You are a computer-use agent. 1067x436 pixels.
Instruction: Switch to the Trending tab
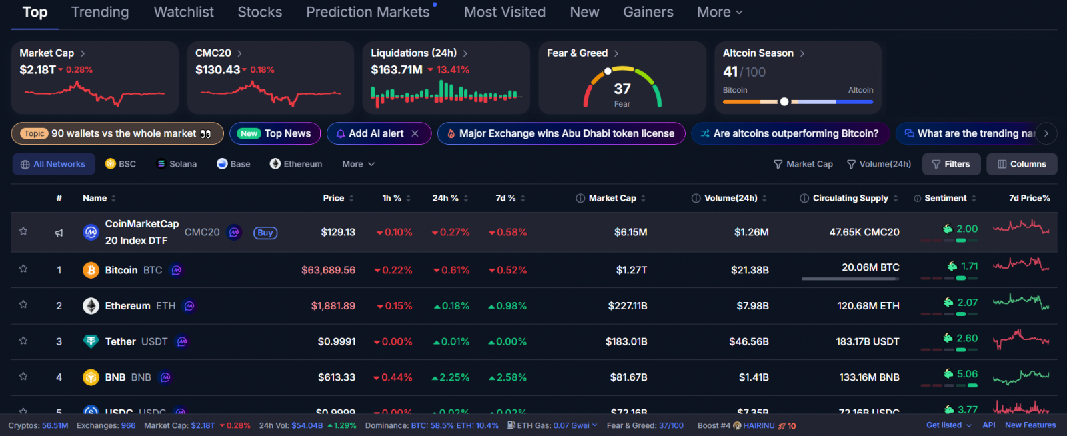100,12
